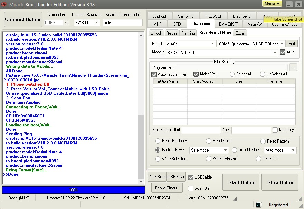Select the Direct Unlock radio button
Screen dimensions: 304x209
234,150
